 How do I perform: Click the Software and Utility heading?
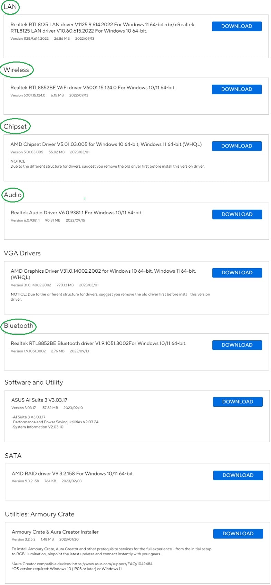tap(33, 382)
